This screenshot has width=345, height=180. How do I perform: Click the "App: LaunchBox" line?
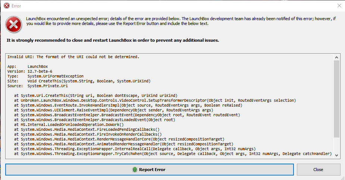(x=28, y=66)
